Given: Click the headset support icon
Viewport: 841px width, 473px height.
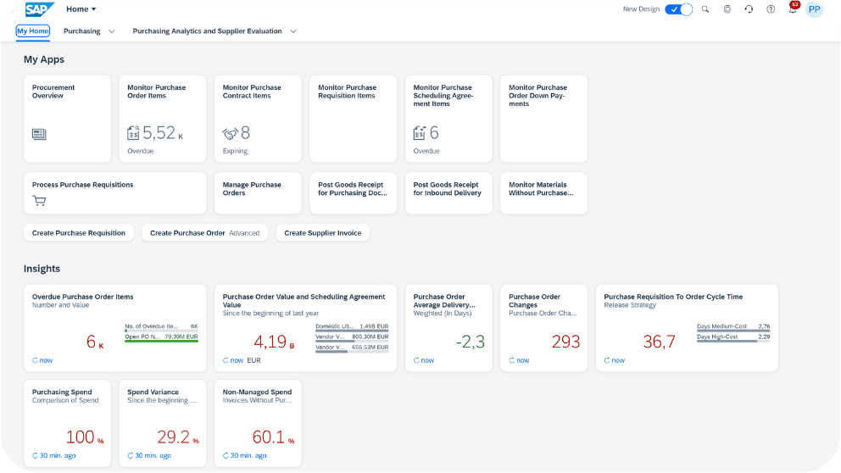Looking at the screenshot, I should click(749, 9).
